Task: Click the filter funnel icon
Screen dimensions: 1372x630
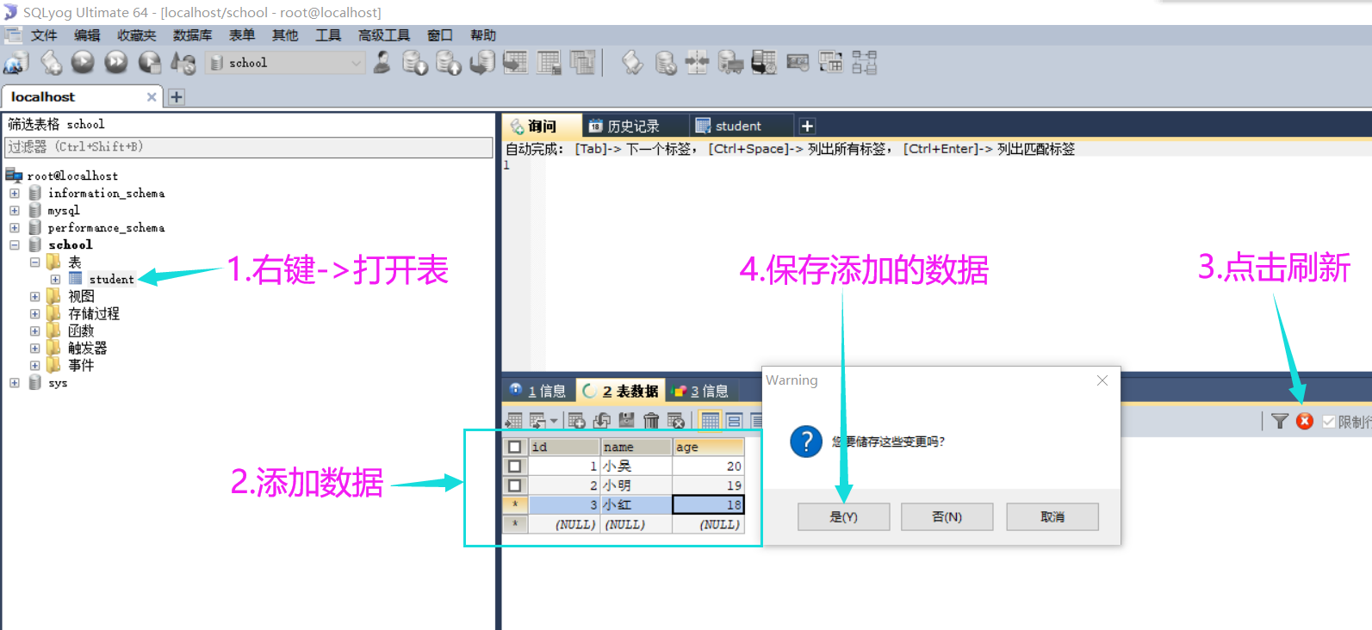Action: coord(1280,421)
